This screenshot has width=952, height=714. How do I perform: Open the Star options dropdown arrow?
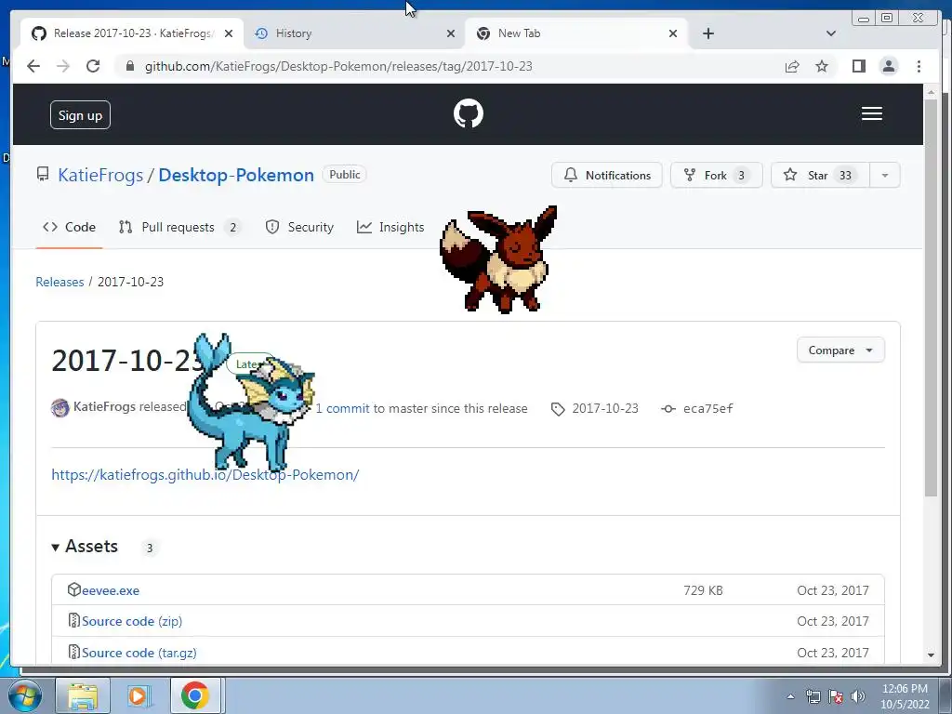[885, 176]
